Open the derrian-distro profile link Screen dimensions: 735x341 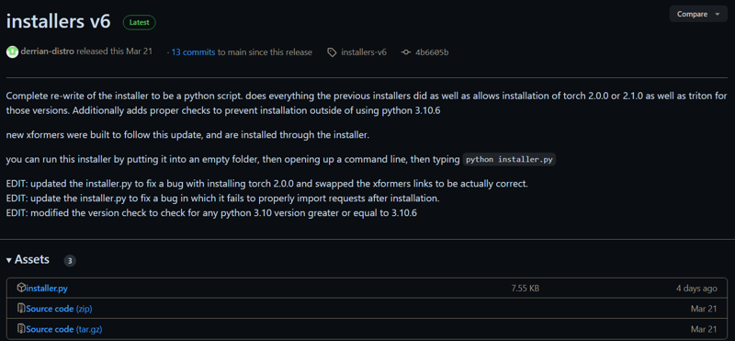(48, 51)
